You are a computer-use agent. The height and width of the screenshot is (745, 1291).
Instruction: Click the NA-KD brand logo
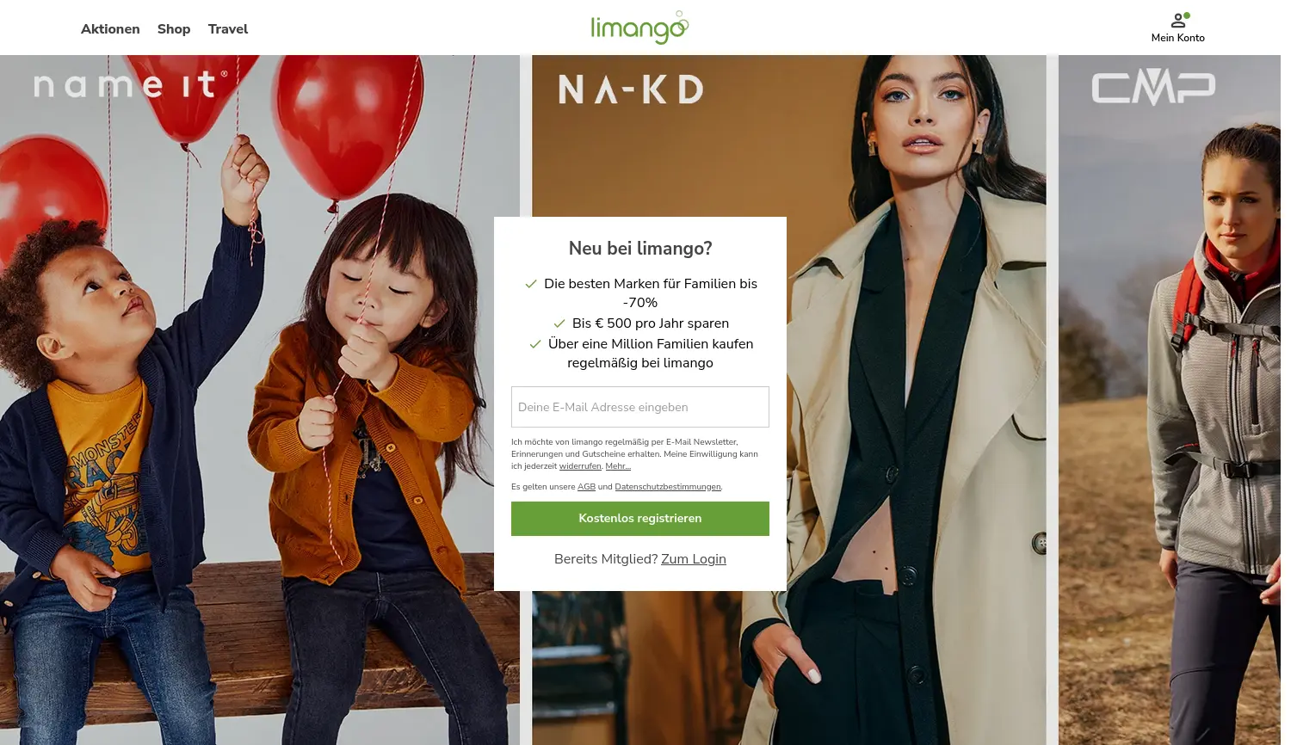631,89
